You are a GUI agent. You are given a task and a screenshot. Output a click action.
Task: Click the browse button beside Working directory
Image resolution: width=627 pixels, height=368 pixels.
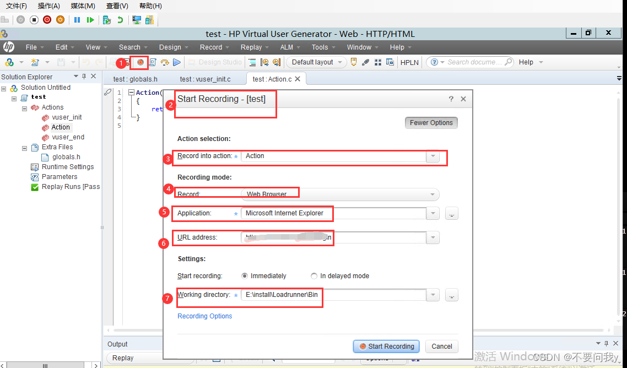click(x=451, y=295)
